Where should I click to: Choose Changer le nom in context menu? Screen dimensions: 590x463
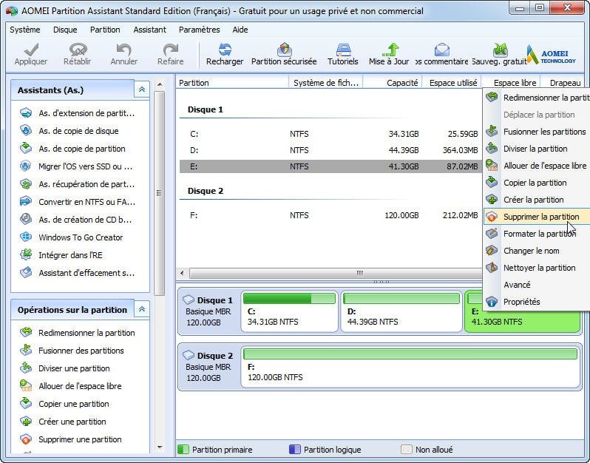(x=537, y=251)
